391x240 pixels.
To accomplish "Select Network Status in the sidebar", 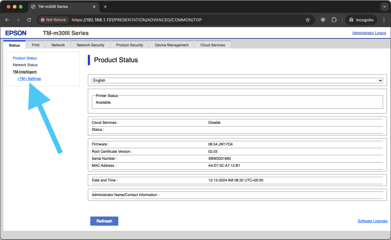I will click(25, 65).
